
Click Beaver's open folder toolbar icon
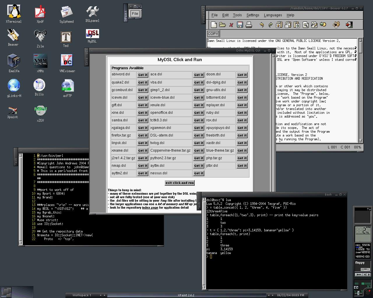(x=222, y=25)
